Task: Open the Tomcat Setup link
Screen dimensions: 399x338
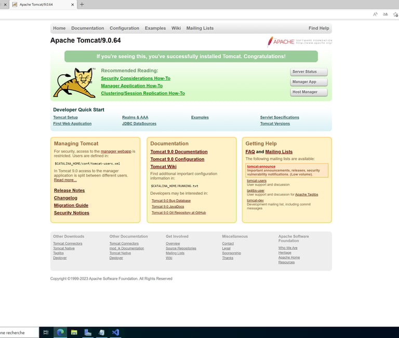Action: (x=65, y=117)
